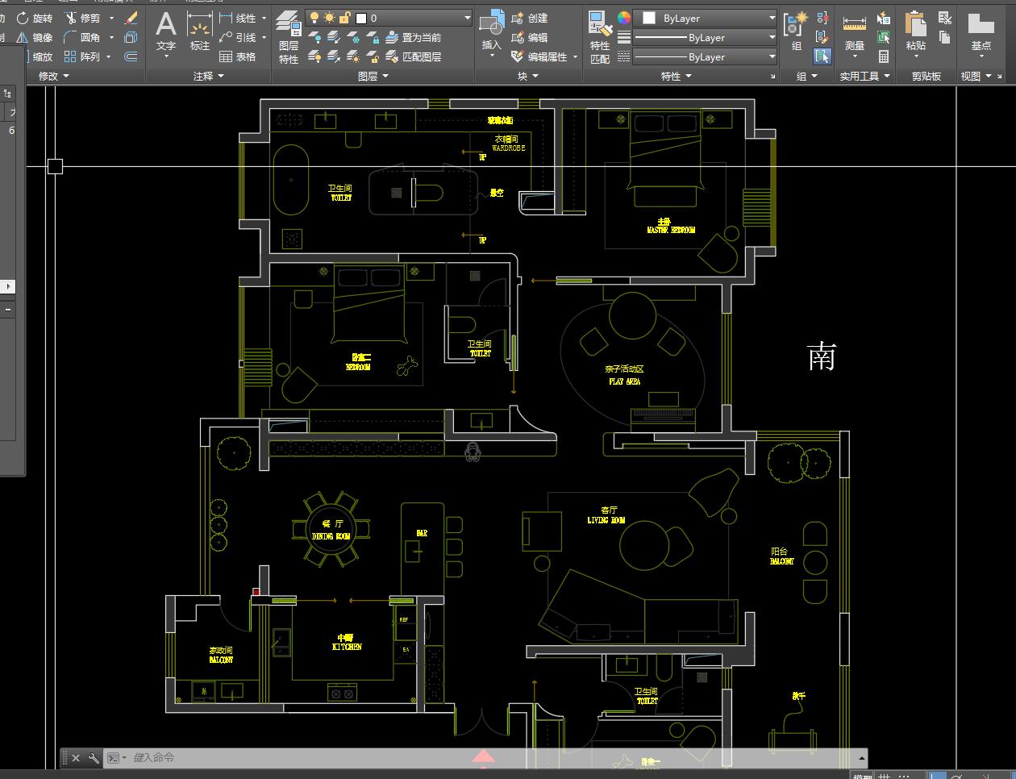Image resolution: width=1016 pixels, height=779 pixels.
Task: Click the Ungroup icon
Action: point(822,18)
